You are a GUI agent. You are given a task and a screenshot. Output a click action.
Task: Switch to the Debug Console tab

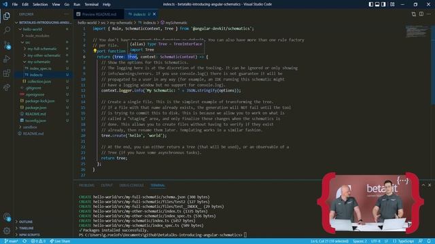(x=131, y=185)
